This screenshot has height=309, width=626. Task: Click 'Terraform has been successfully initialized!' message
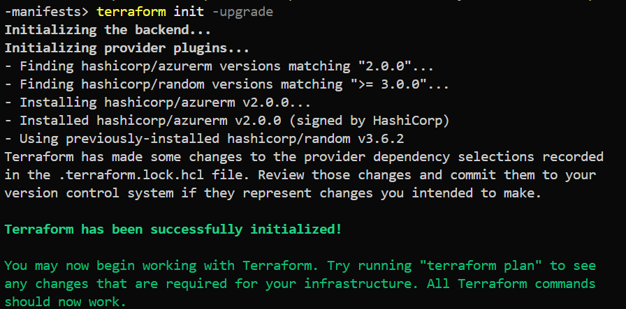173,229
